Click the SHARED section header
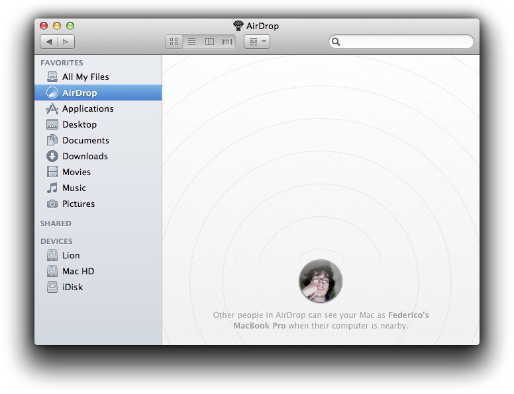This screenshot has height=394, width=514. click(56, 223)
